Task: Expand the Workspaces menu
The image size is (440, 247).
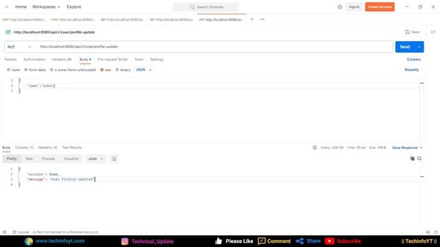Action: [x=46, y=7]
